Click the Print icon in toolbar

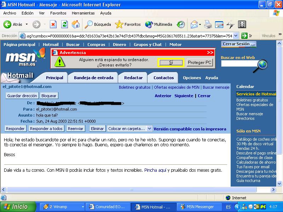click(208, 24)
